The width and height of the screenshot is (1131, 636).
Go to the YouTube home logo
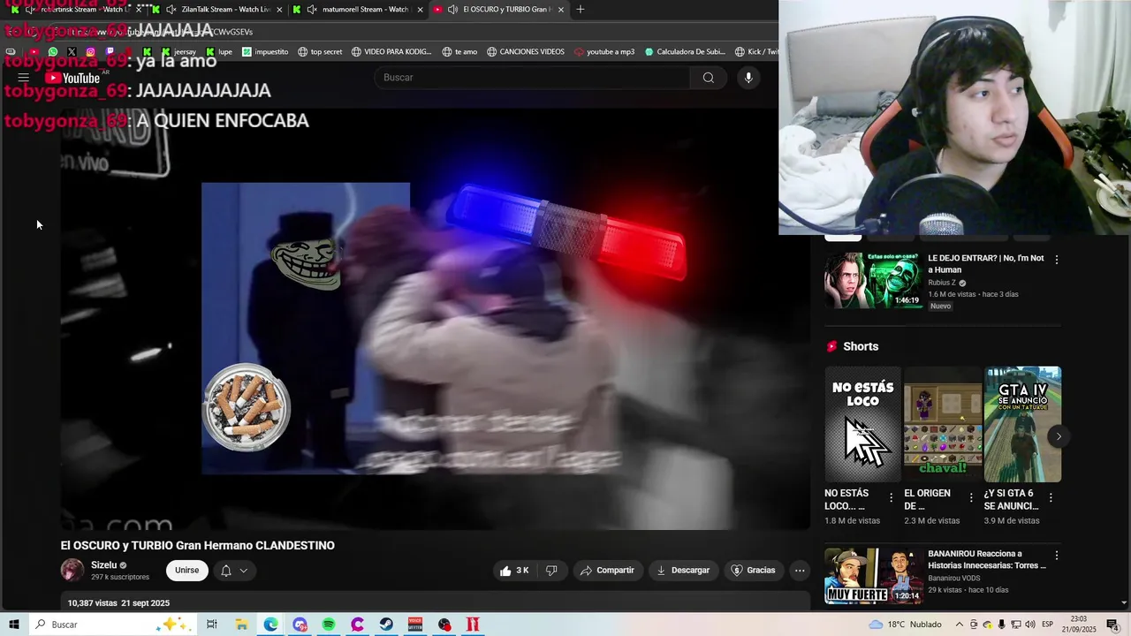pos(72,78)
